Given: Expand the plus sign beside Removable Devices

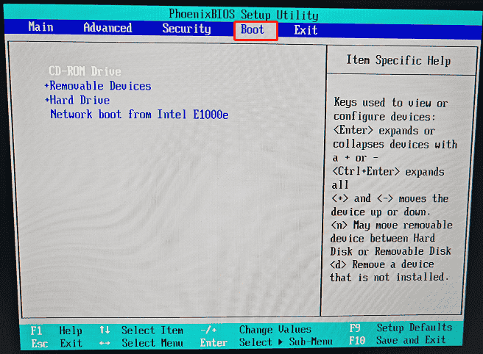Looking at the screenshot, I should point(46,87).
